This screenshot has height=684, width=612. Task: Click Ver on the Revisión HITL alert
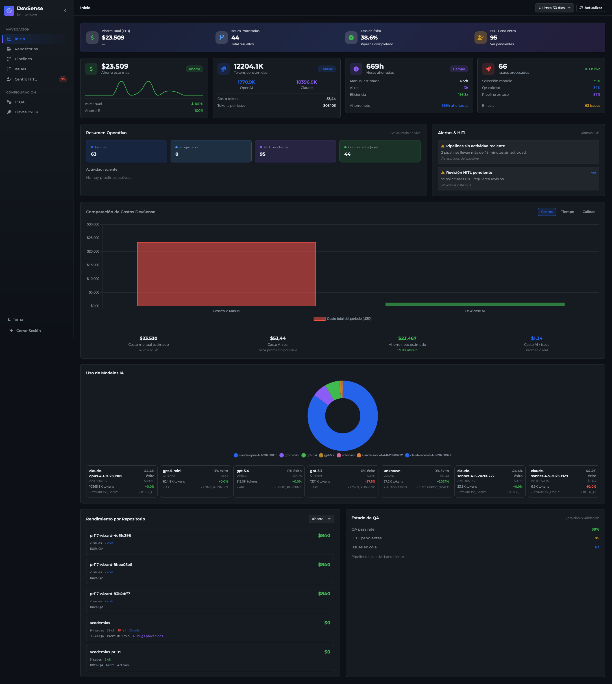(x=594, y=173)
